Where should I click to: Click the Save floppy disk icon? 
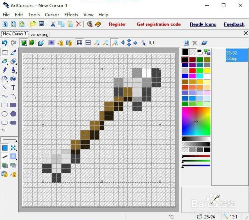click(41, 24)
